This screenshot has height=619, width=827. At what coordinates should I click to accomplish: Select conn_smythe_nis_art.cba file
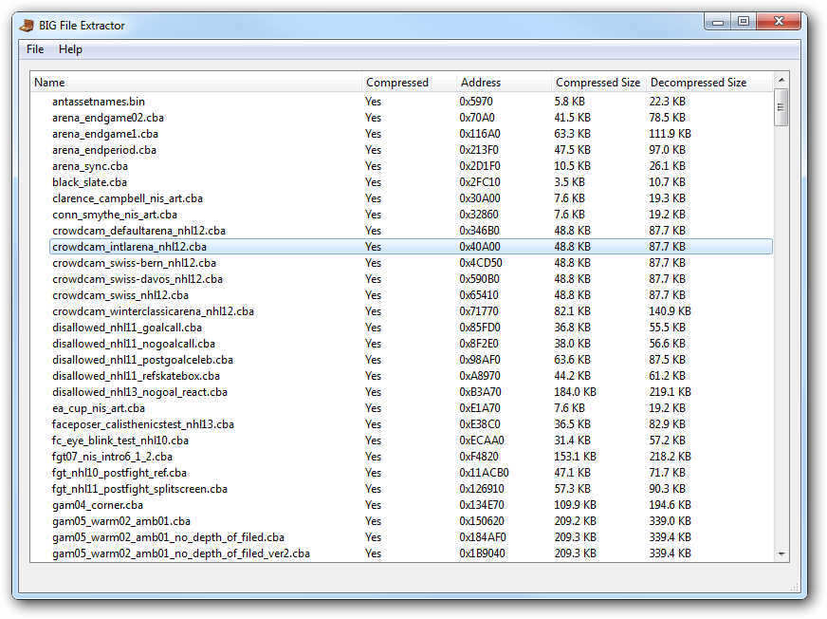[115, 215]
